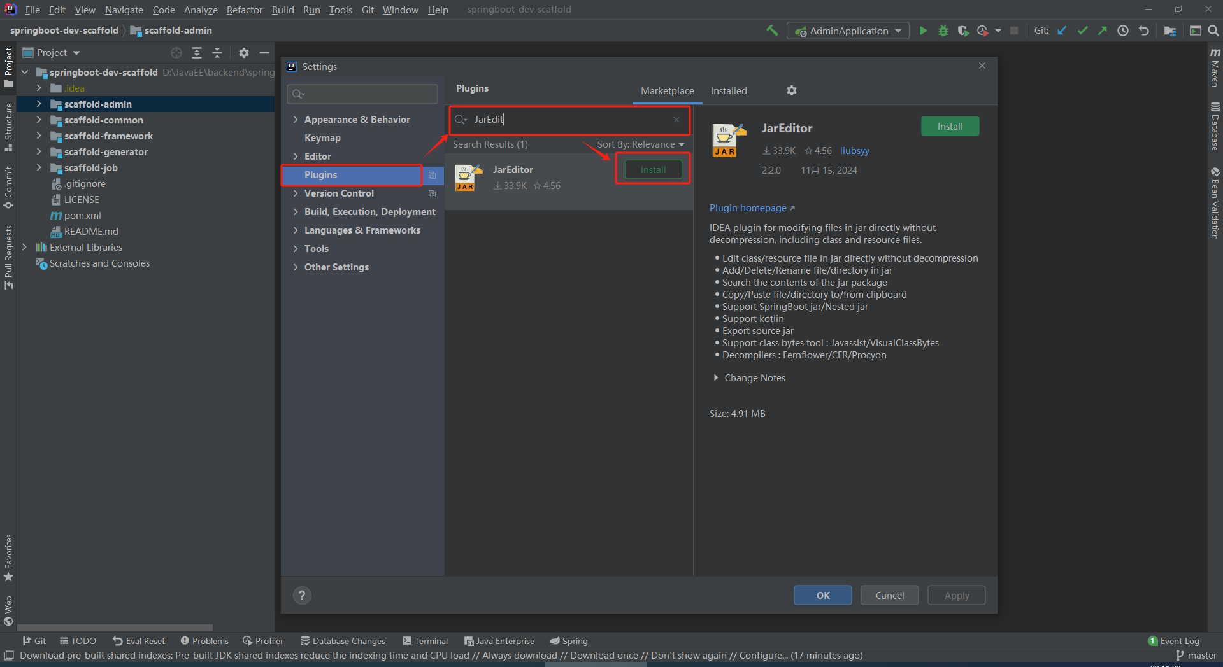Click the Search Everywhere magnifier icon
Viewport: 1223px width, 667px height.
1213,31
